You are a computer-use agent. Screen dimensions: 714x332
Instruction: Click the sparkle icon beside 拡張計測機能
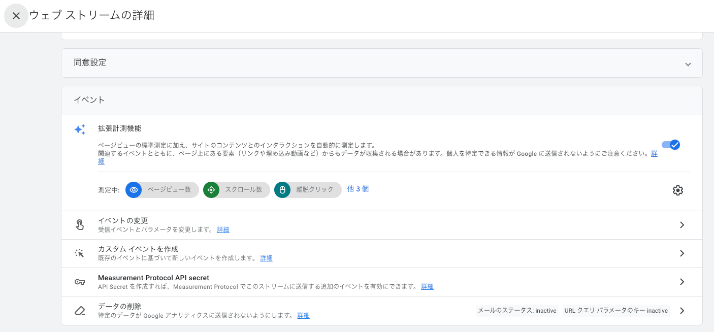[80, 129]
